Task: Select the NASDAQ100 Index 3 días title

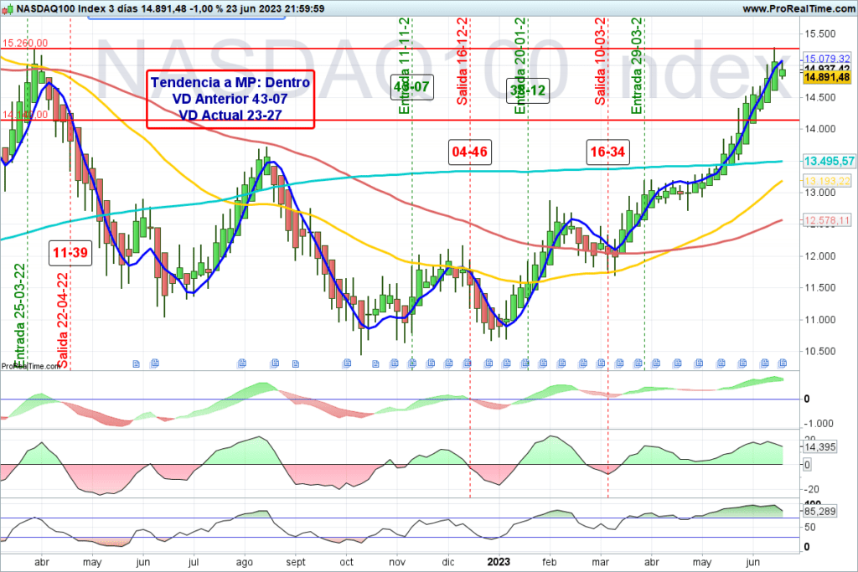Action: pos(78,8)
